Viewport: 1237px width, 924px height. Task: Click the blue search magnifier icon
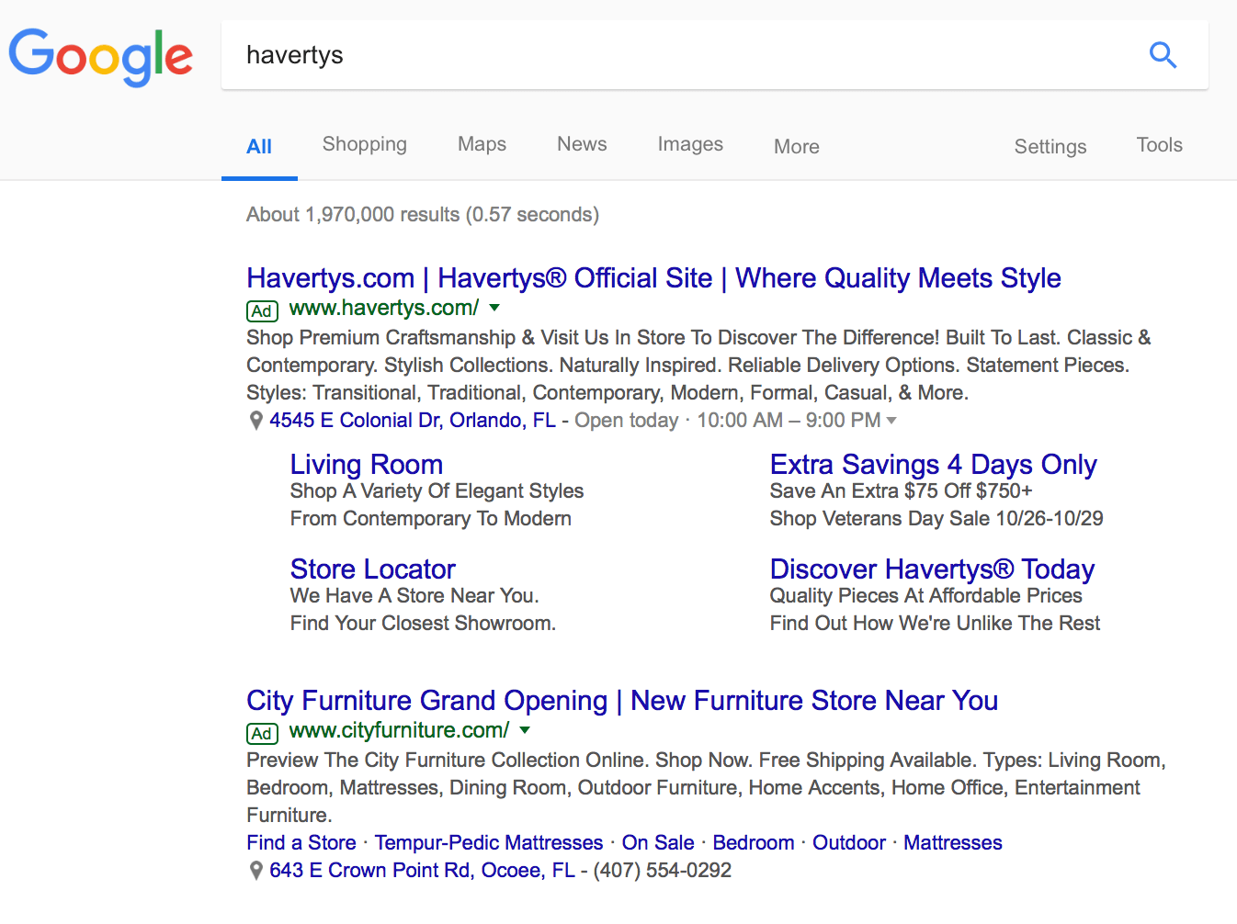pos(1163,55)
